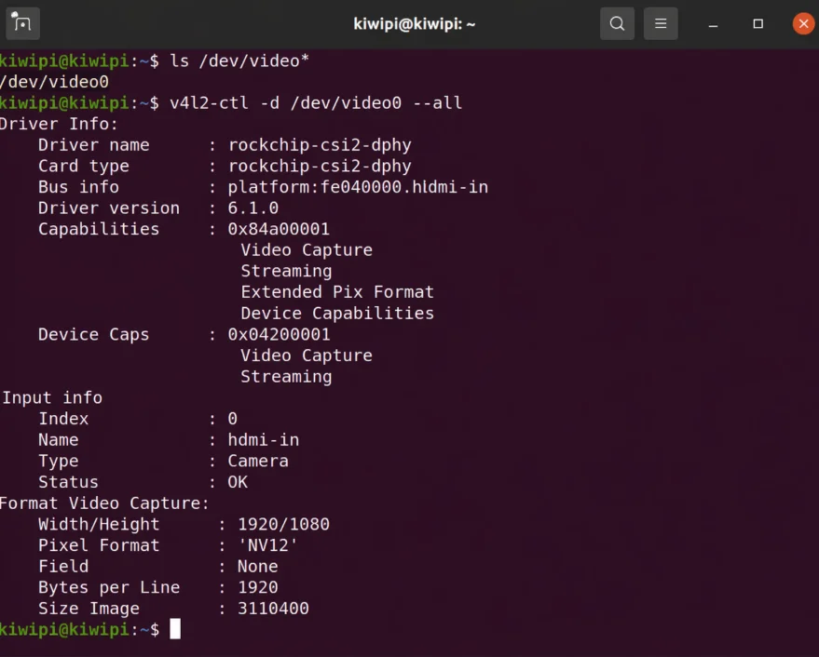Open a new terminal tab

pyautogui.click(x=23, y=23)
